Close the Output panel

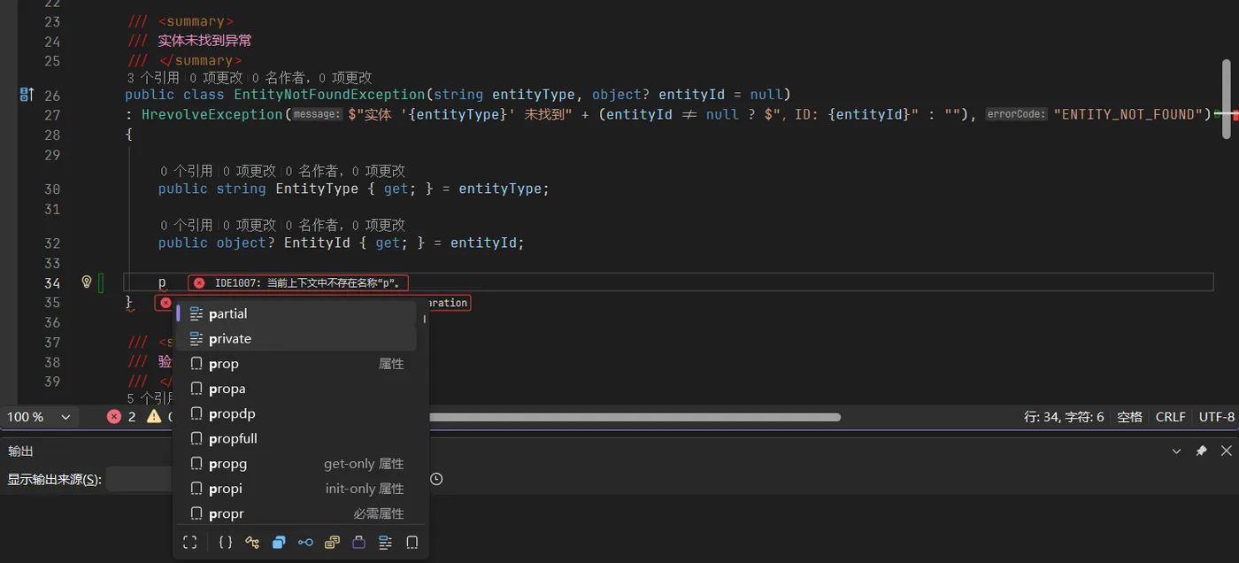1226,451
